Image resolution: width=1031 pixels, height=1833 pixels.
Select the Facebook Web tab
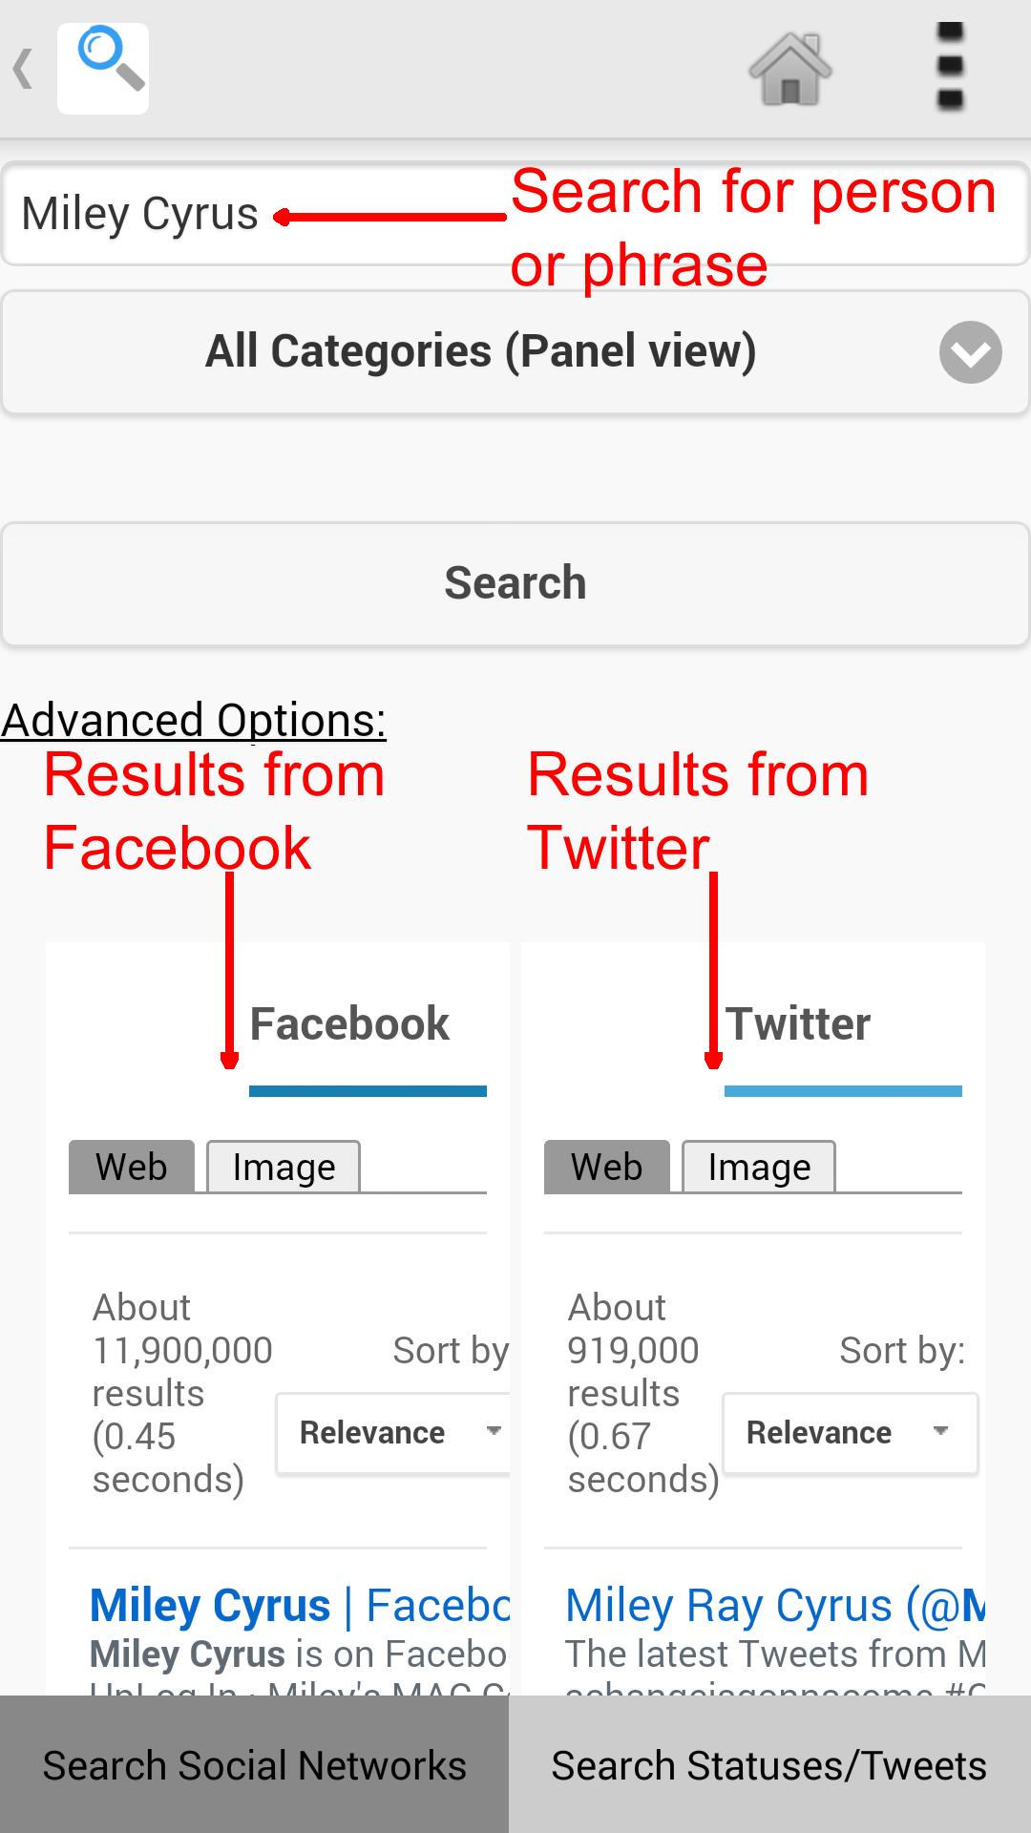click(x=130, y=1166)
